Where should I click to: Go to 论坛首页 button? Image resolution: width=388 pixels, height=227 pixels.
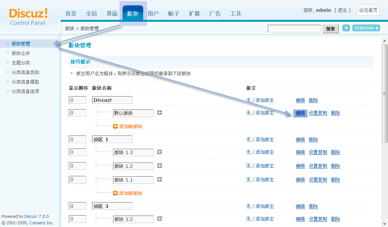click(368, 10)
